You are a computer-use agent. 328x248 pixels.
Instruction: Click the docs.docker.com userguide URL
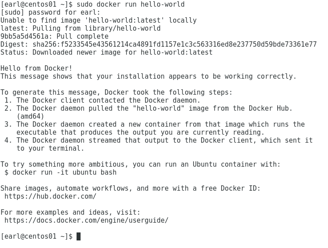pos(86,220)
